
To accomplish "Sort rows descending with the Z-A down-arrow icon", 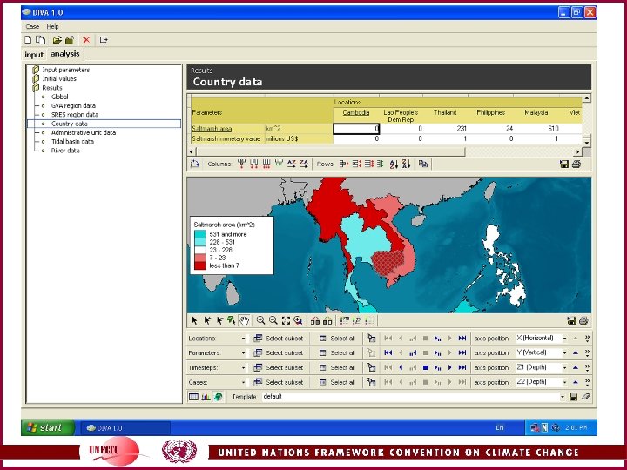I will click(407, 164).
